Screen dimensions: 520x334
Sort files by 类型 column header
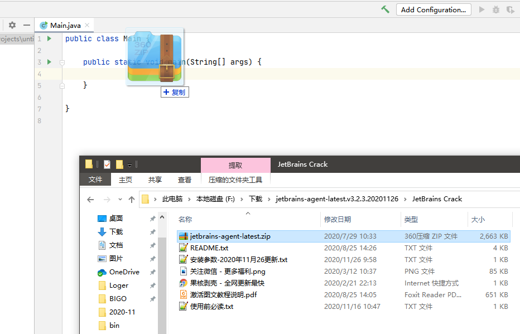pos(435,219)
